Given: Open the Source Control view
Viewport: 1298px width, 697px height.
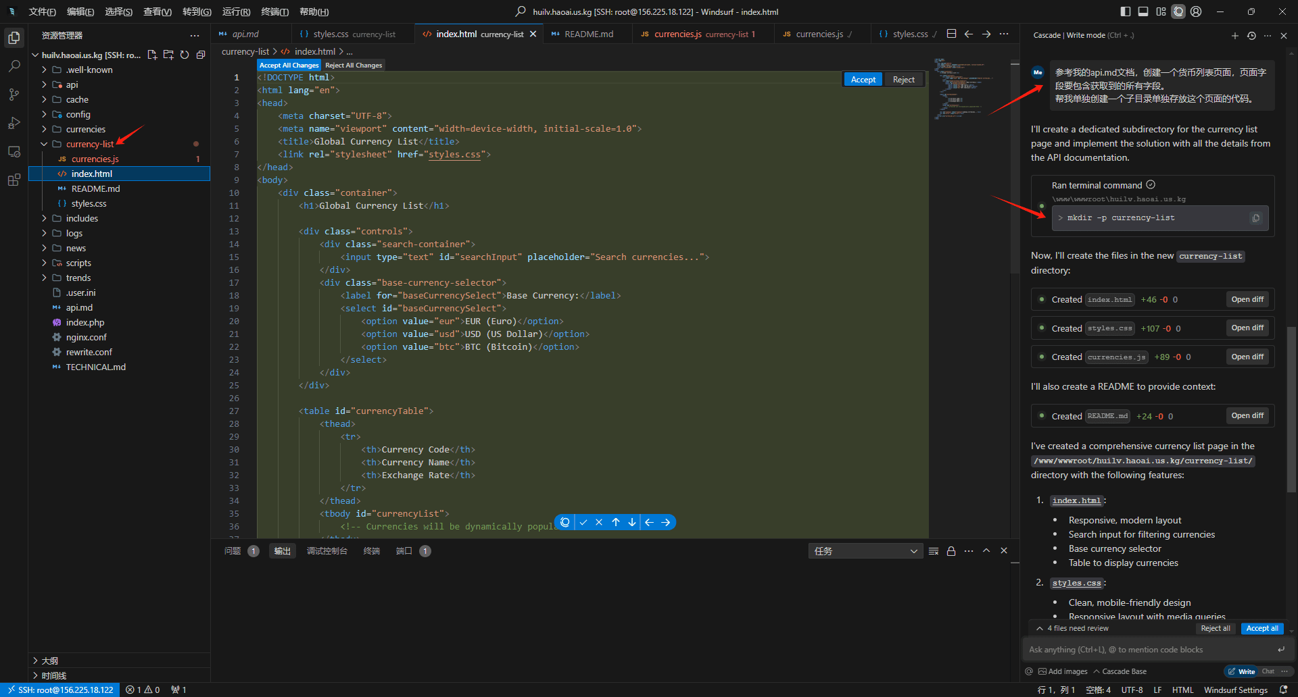Looking at the screenshot, I should (x=14, y=95).
